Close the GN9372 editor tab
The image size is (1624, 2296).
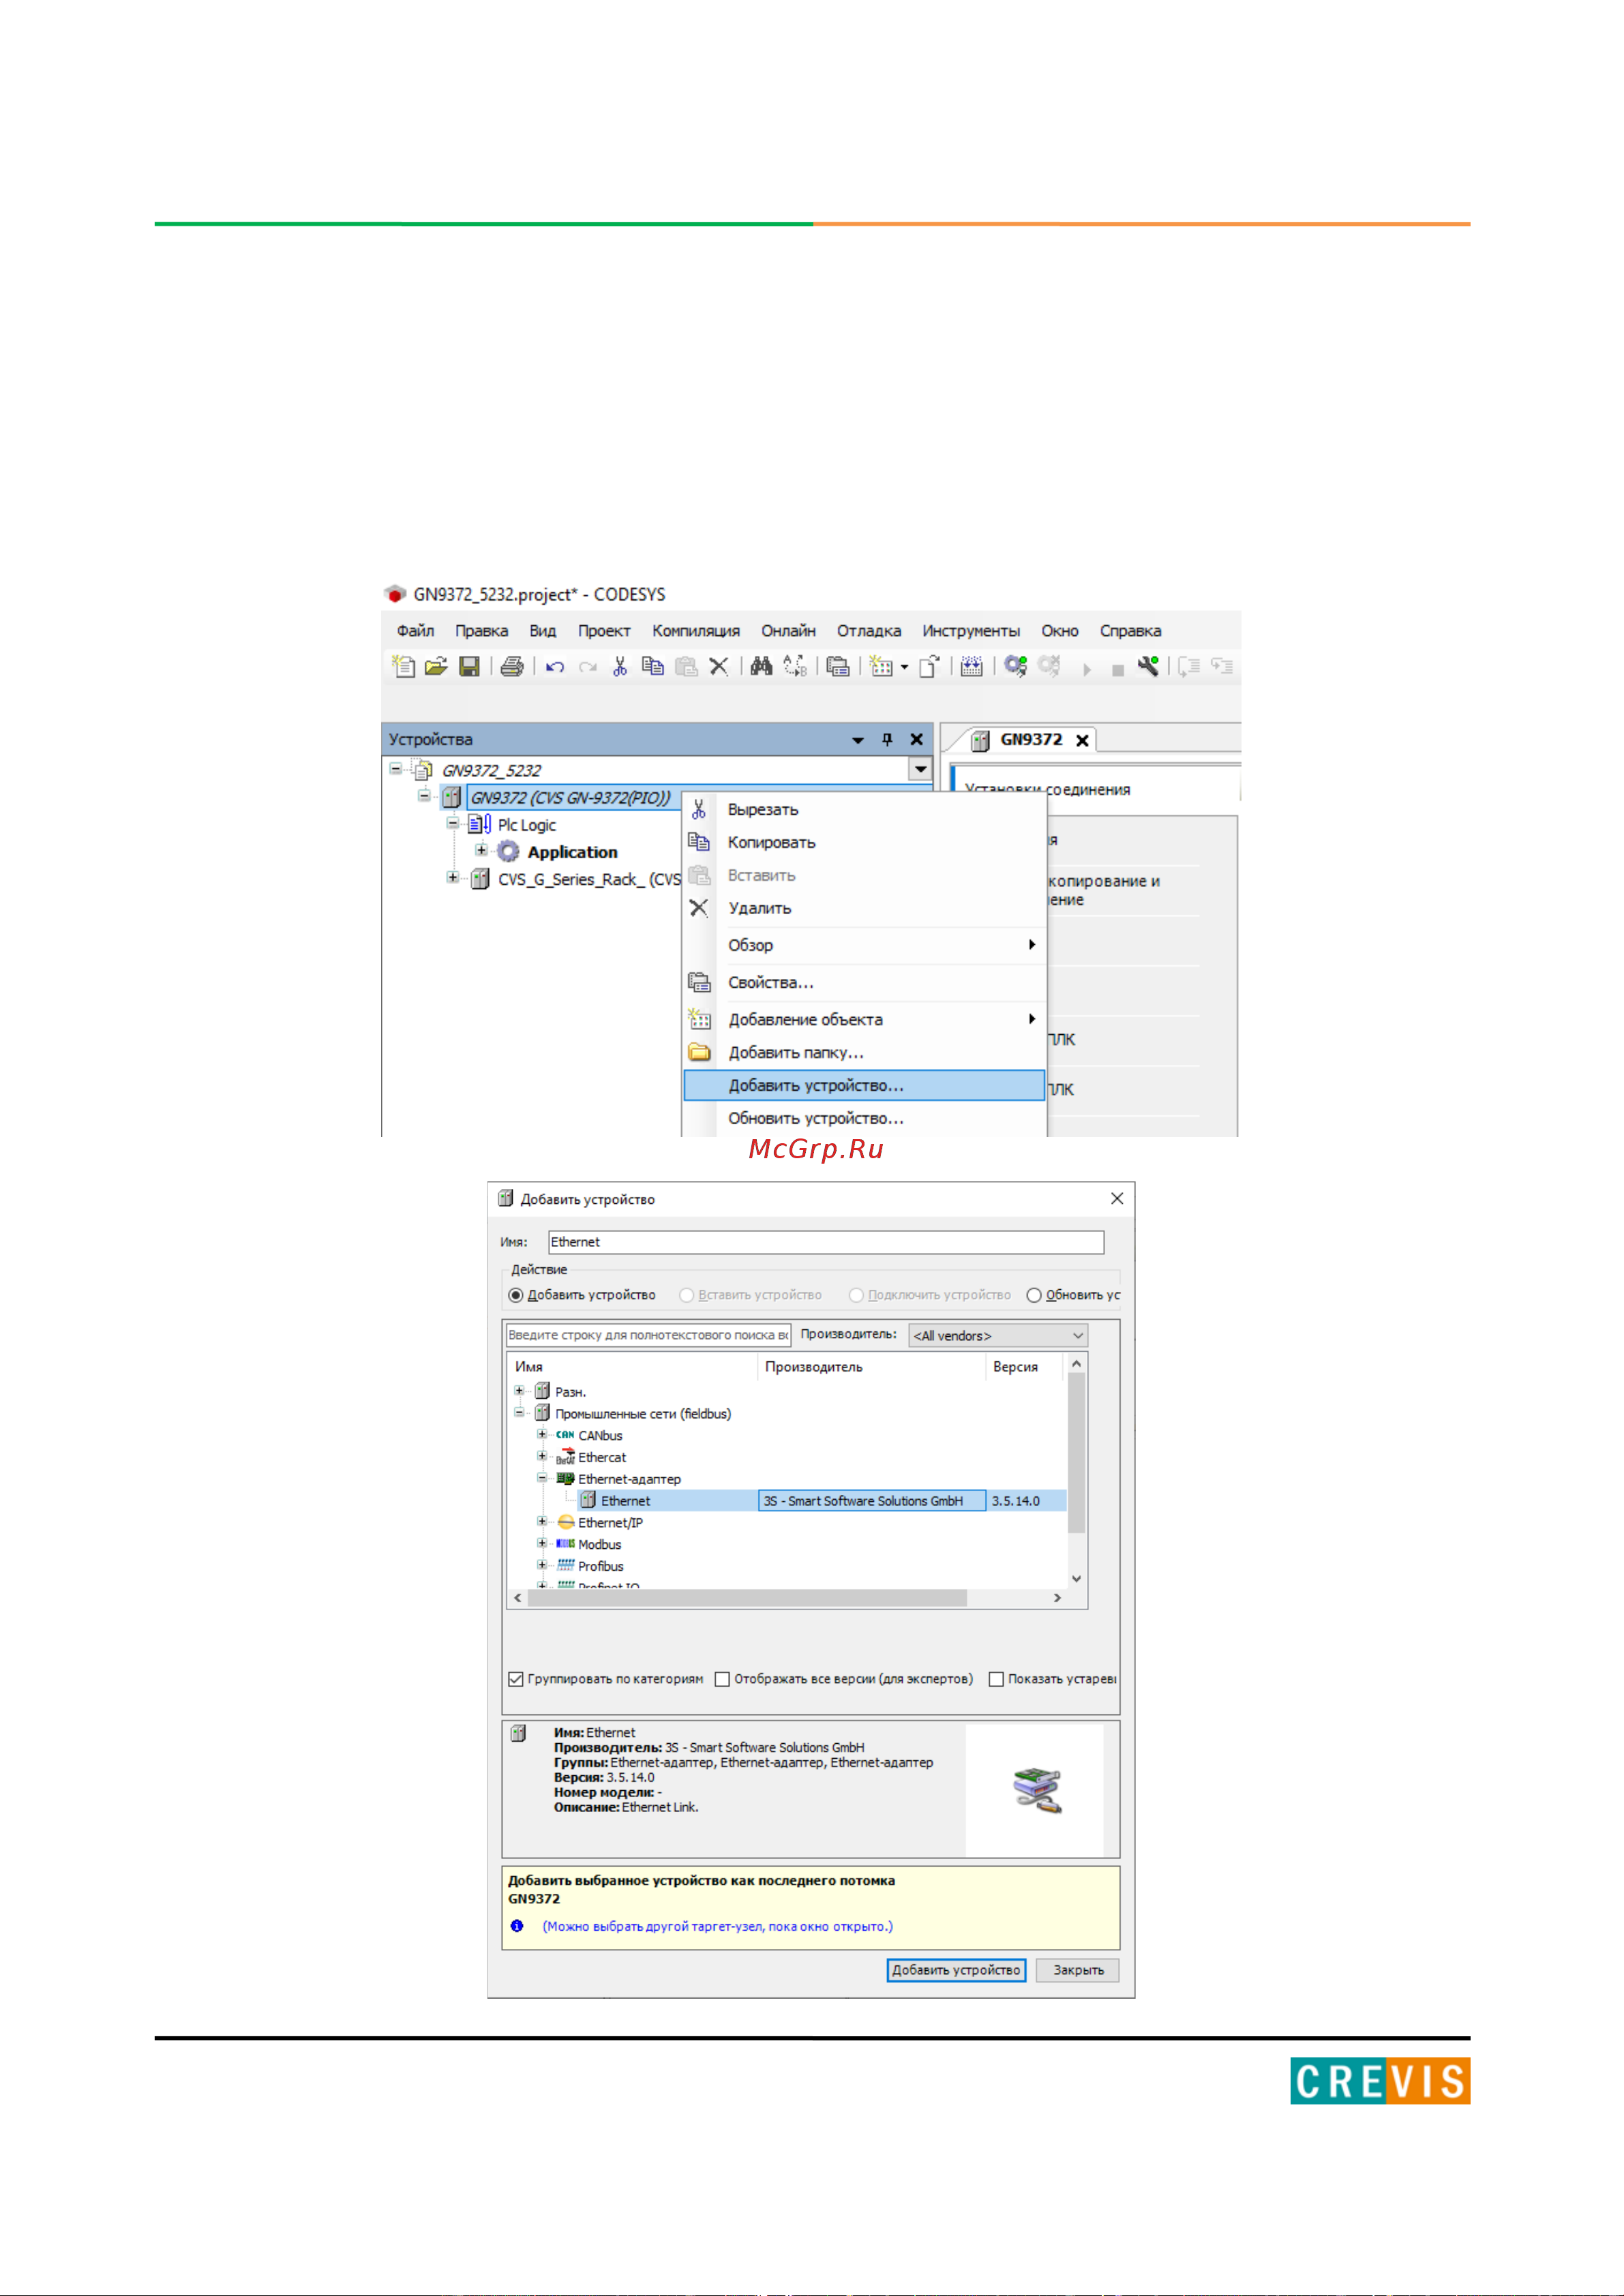(x=1082, y=740)
